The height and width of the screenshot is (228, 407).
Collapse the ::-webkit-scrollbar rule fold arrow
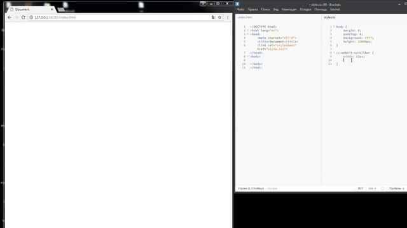click(334, 53)
